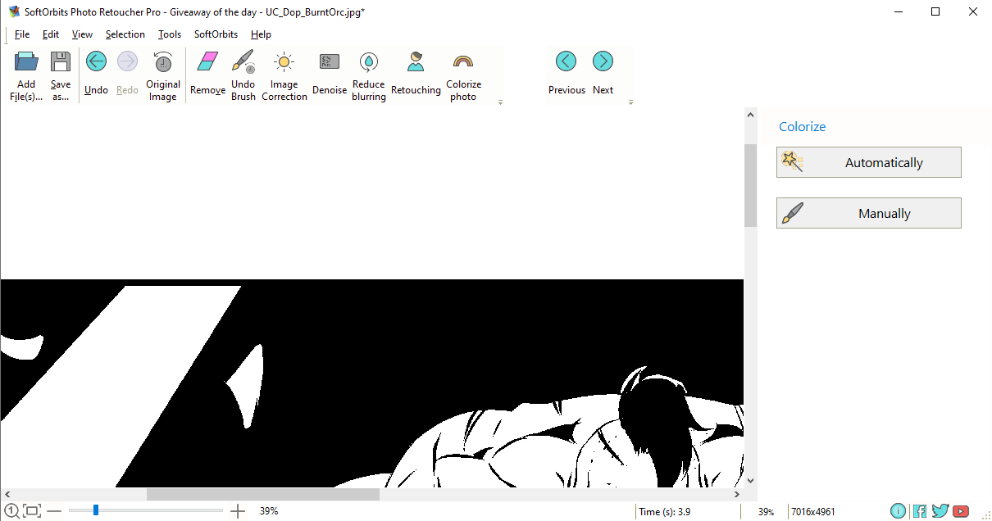992x521 pixels.
Task: Open the Help menu
Action: tap(261, 34)
